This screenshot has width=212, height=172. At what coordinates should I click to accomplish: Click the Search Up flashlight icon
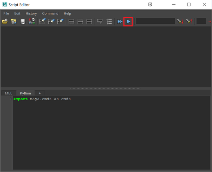coord(189,21)
